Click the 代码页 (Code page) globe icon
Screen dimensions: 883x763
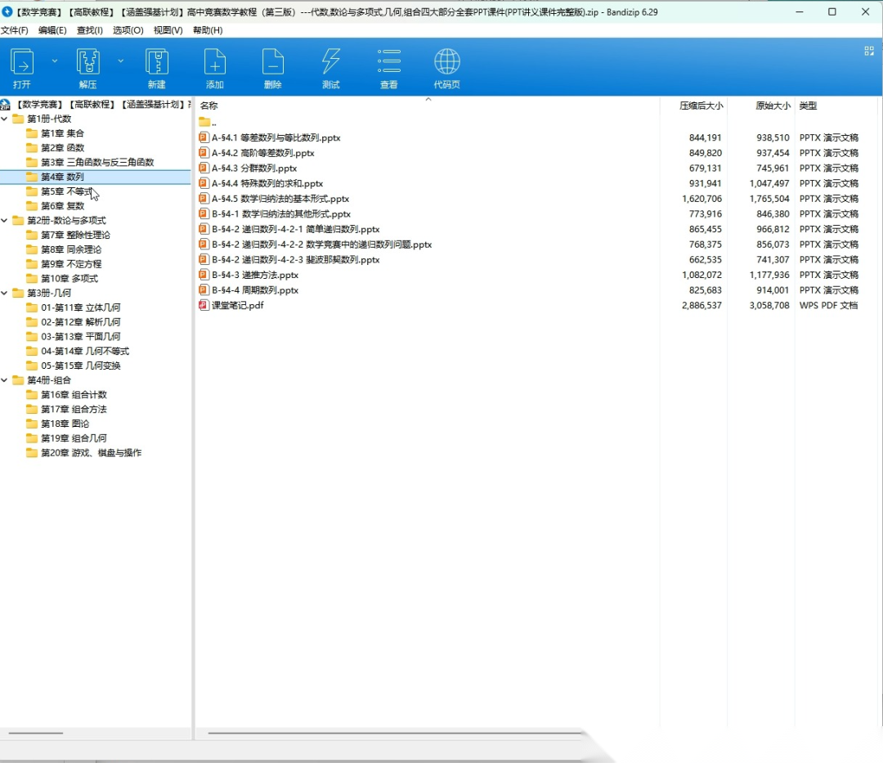click(x=447, y=63)
